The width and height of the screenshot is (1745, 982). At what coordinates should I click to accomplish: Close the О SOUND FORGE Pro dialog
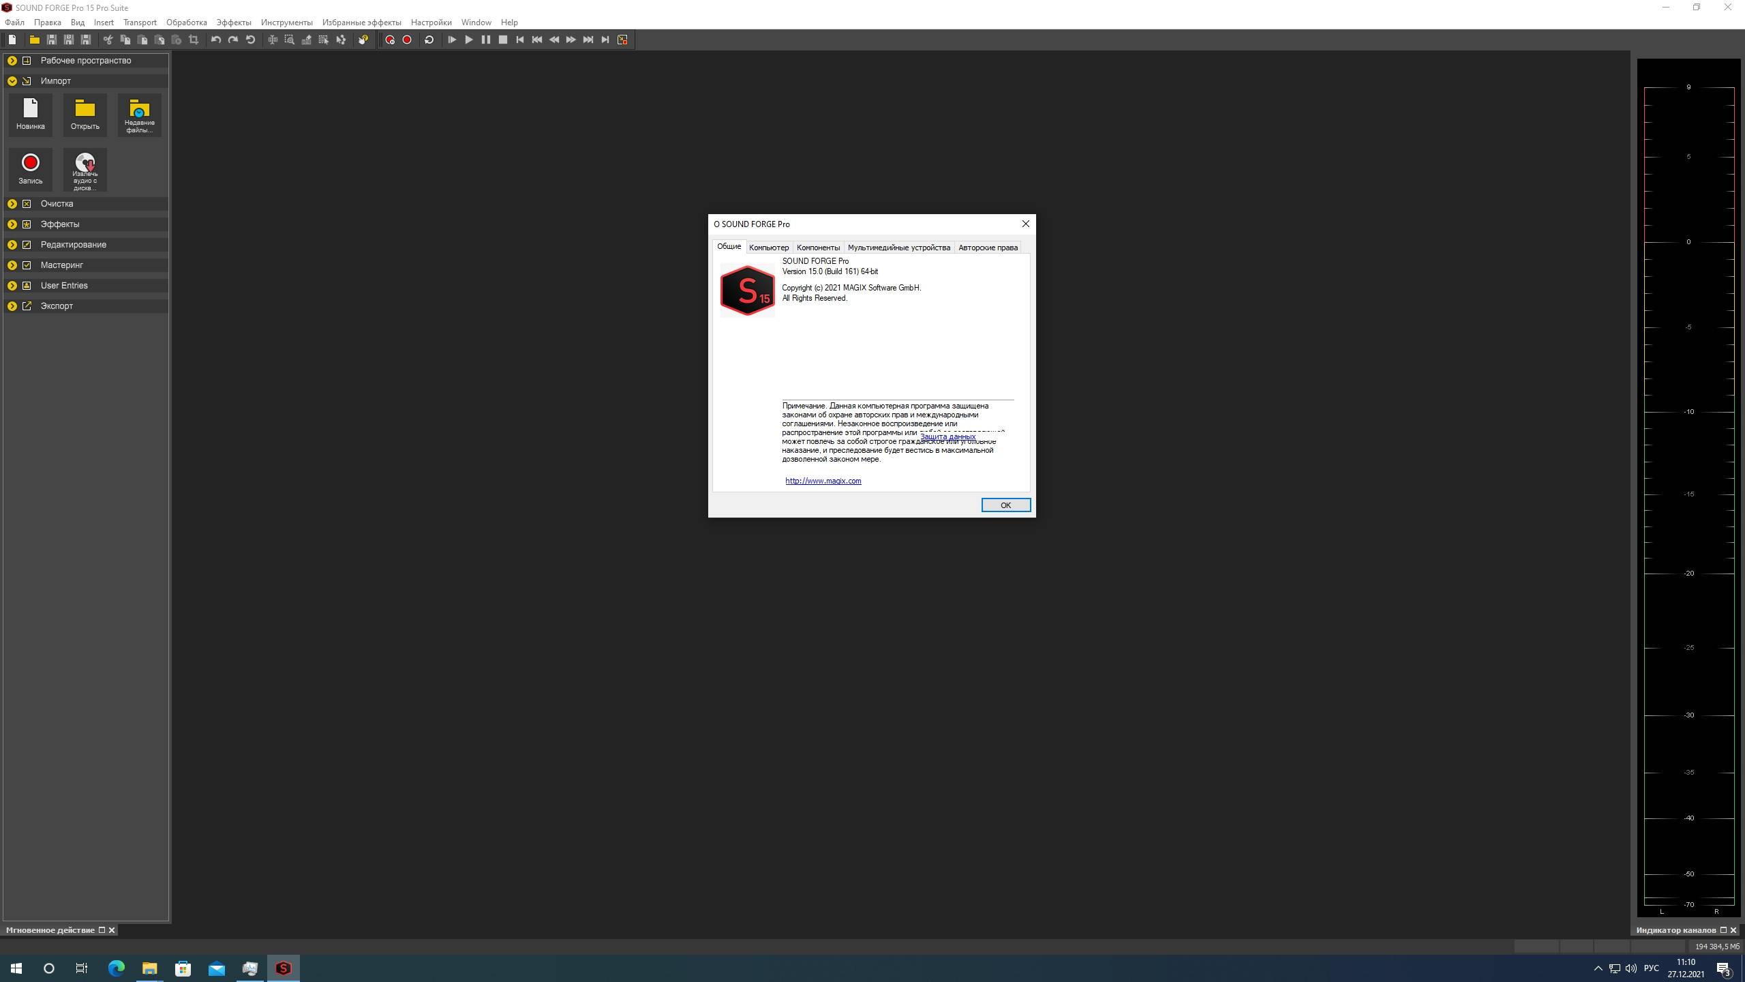(x=1025, y=224)
